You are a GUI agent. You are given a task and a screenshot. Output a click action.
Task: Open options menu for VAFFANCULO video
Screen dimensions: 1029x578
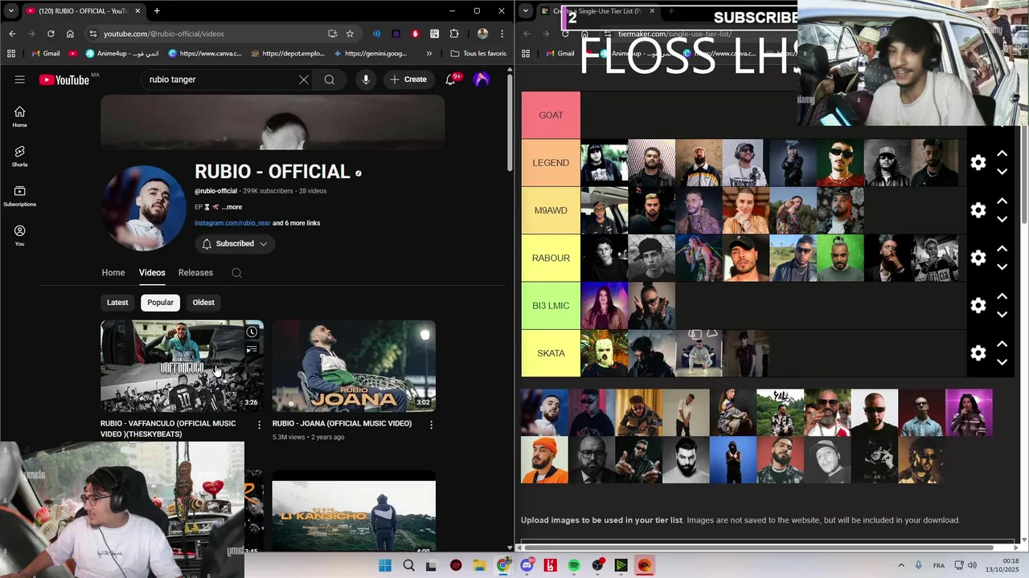[x=259, y=425]
